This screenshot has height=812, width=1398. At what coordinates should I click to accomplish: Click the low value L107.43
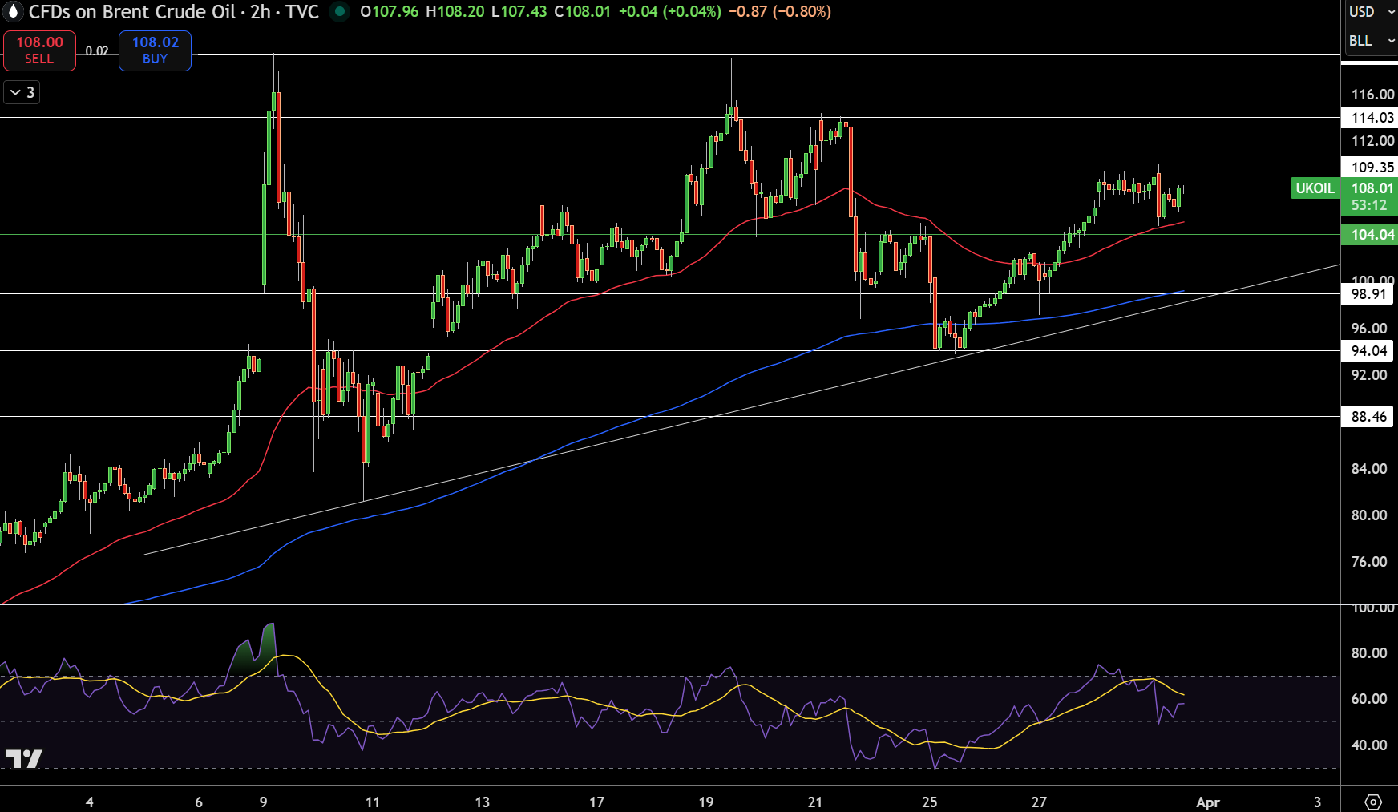(x=519, y=12)
